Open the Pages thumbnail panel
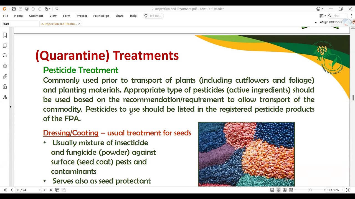The image size is (355, 199). coord(5,45)
